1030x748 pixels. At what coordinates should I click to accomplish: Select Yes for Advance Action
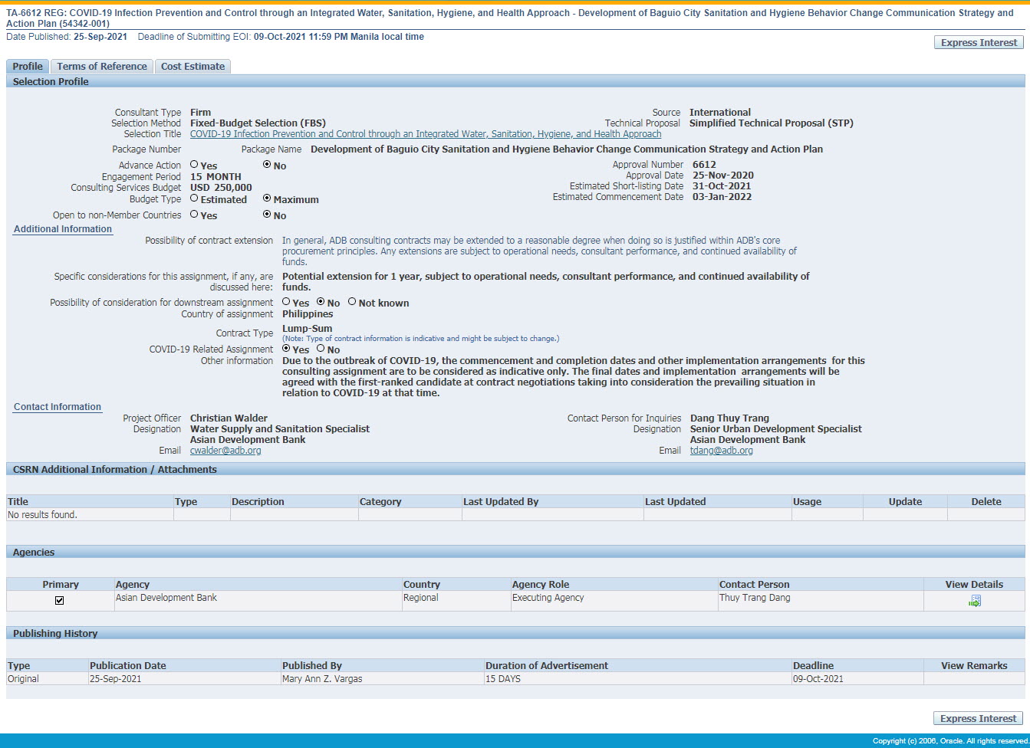pyautogui.click(x=194, y=165)
